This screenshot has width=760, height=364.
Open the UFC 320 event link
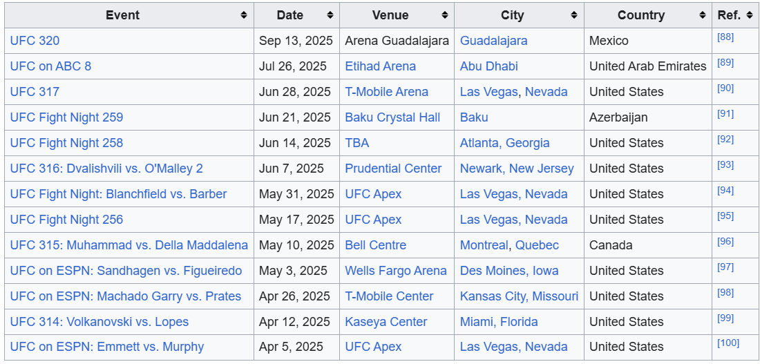(35, 41)
